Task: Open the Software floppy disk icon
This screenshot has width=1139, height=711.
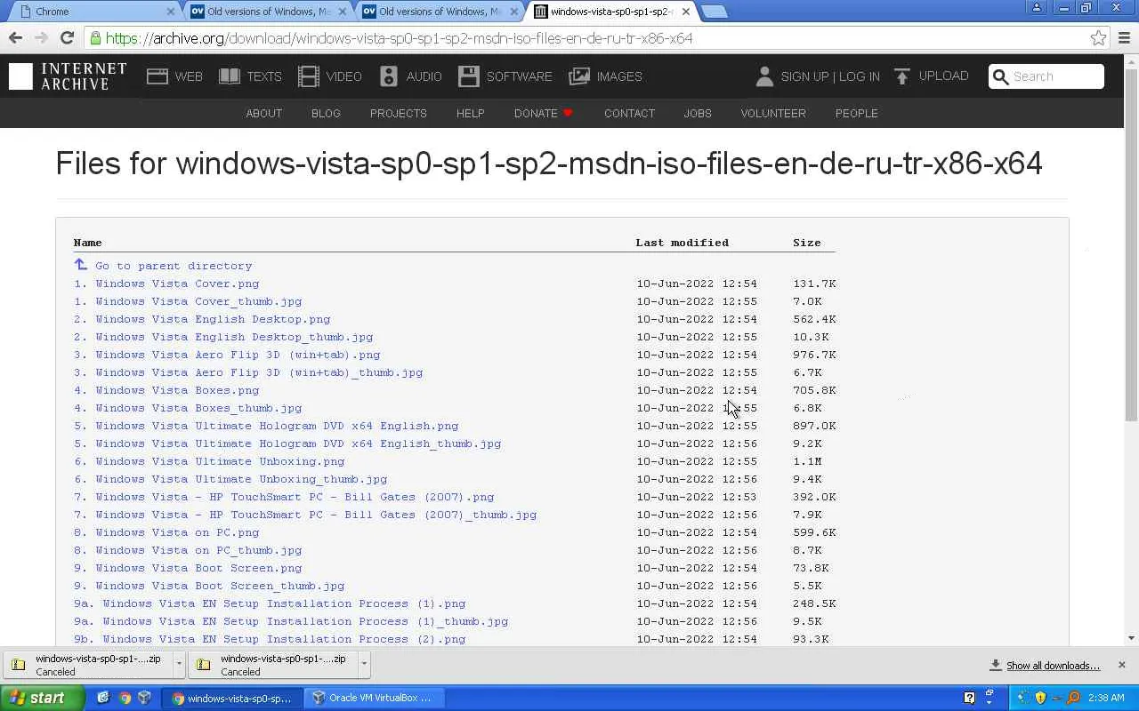Action: pyautogui.click(x=469, y=76)
